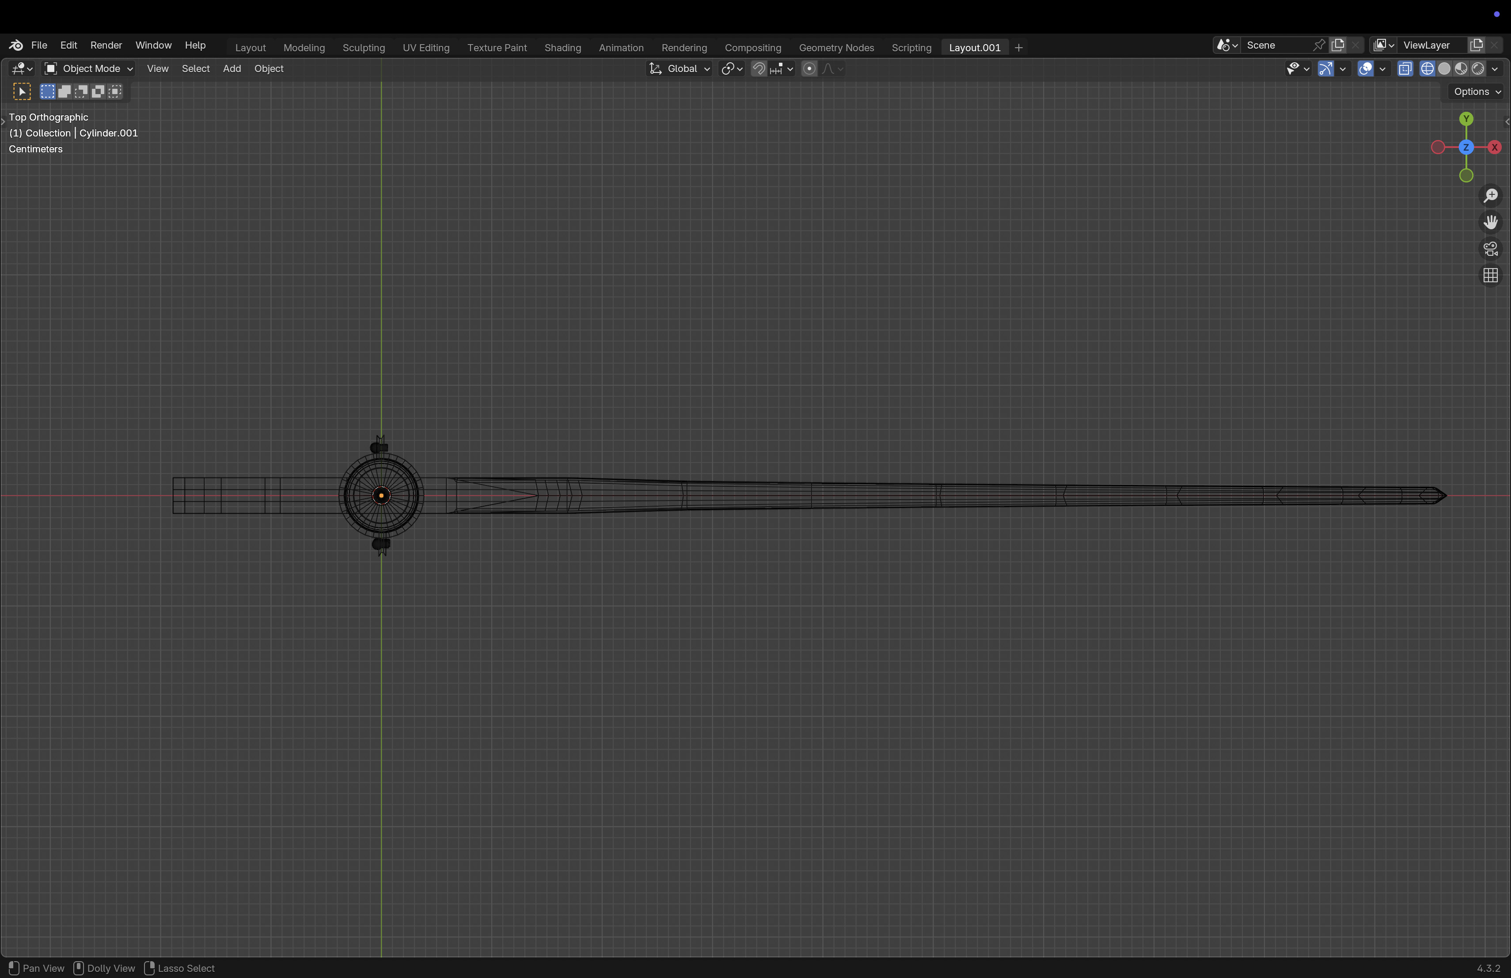Image resolution: width=1511 pixels, height=978 pixels.
Task: Switch to the UV Editing workspace tab
Action: (426, 48)
